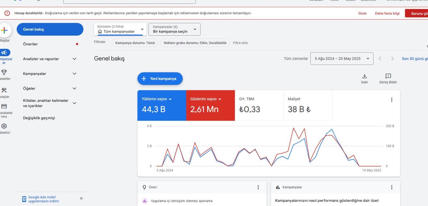Screen dimensions: 428x206
Task: Click the Daha fazla bilgi link
Action: (387, 13)
